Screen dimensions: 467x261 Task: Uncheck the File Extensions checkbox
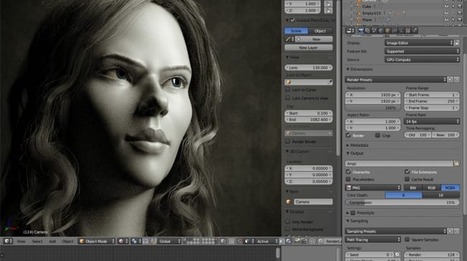point(407,172)
